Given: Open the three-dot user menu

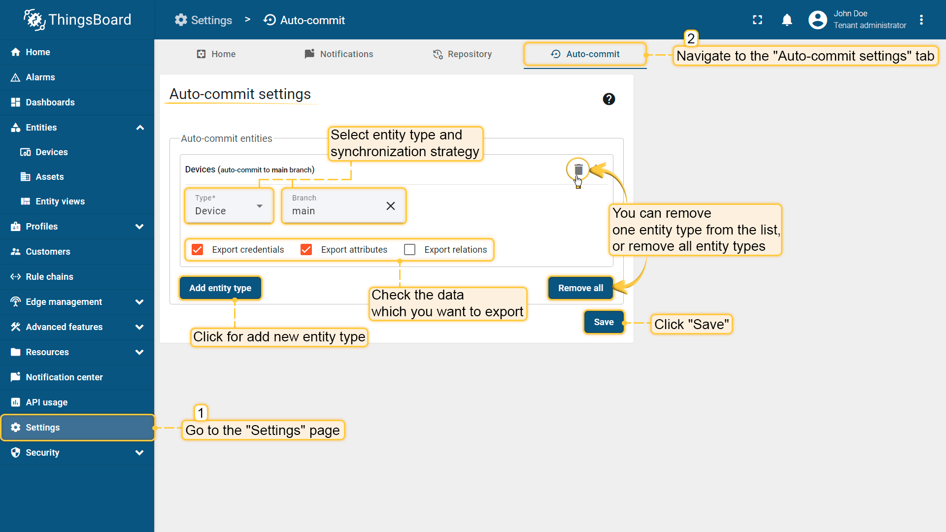Looking at the screenshot, I should coord(921,20).
